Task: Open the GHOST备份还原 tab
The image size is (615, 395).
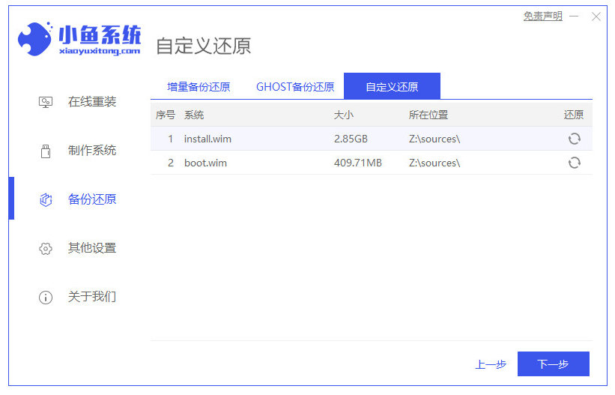Action: (x=295, y=87)
